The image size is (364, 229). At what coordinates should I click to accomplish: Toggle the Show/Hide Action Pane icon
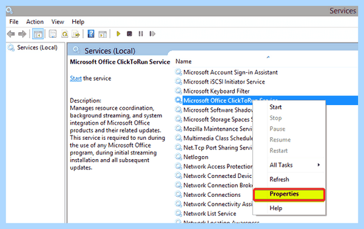click(103, 34)
